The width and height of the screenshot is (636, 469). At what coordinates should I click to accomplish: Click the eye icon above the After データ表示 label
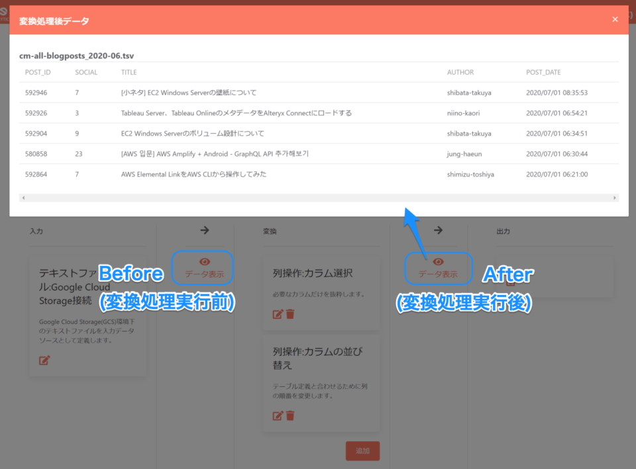click(x=438, y=261)
